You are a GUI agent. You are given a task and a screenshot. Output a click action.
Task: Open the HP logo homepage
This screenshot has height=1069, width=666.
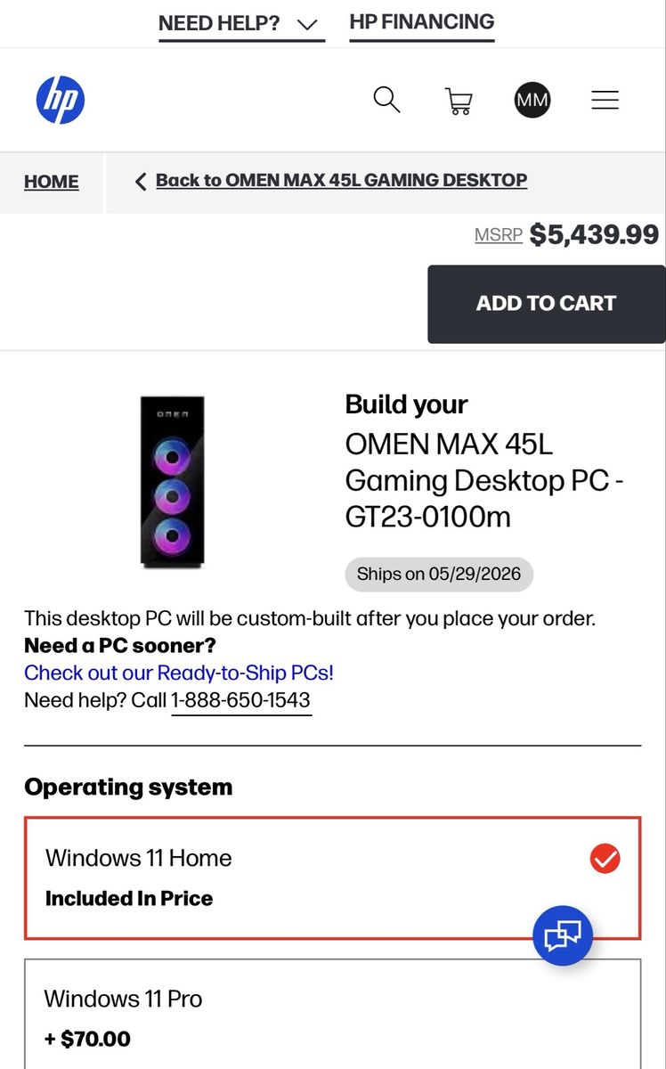pos(61,100)
